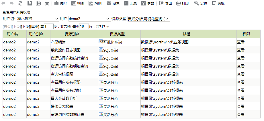The height and width of the screenshot is (121, 264).
Task: Select the 操作日志报表 cell
Action: coord(74,107)
